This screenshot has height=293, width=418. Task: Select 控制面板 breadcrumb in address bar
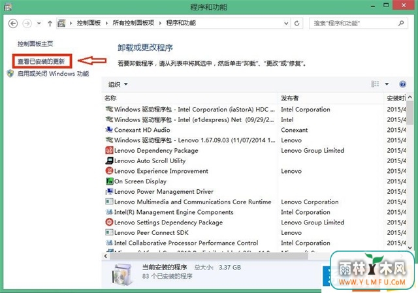coord(89,23)
